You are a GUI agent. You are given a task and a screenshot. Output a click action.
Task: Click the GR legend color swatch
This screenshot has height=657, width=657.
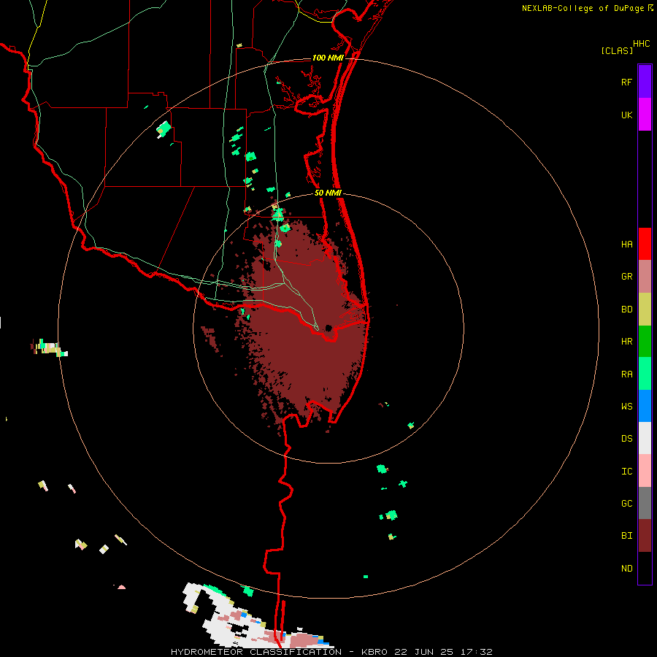point(645,277)
